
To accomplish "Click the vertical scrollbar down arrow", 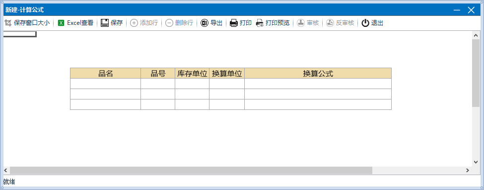I will click(476, 162).
